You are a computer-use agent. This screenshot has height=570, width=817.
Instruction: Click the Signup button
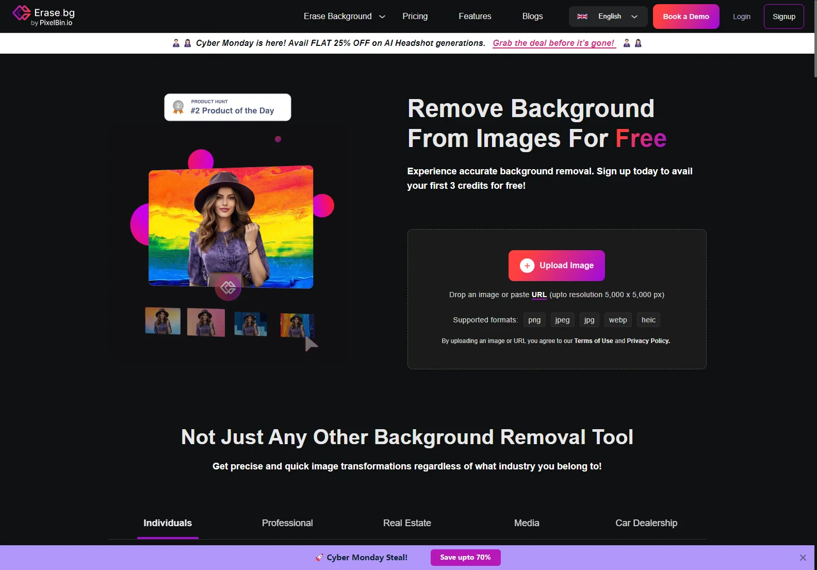[x=783, y=17]
